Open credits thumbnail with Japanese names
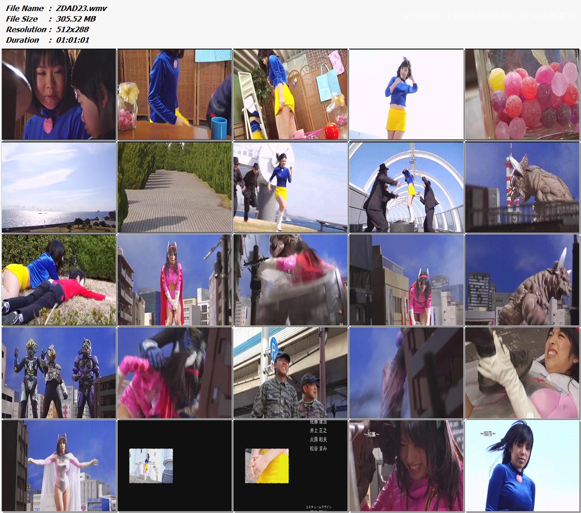This screenshot has height=513, width=581. 290,466
